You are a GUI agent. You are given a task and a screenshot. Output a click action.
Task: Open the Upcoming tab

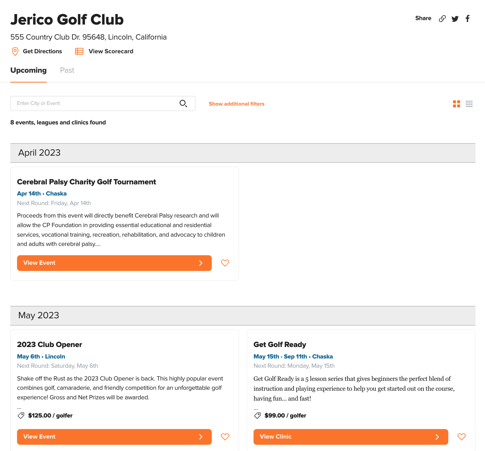[28, 70]
